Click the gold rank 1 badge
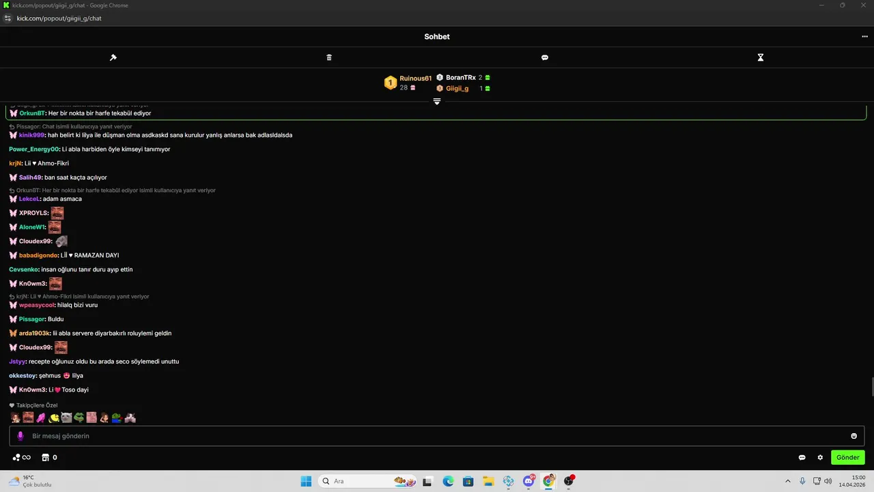This screenshot has width=874, height=492. (x=391, y=83)
